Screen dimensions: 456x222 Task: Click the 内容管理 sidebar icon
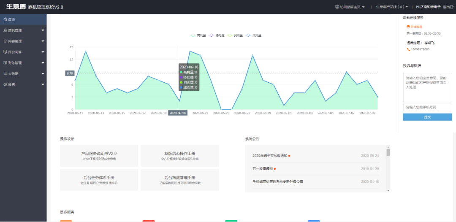pyautogui.click(x=5, y=41)
